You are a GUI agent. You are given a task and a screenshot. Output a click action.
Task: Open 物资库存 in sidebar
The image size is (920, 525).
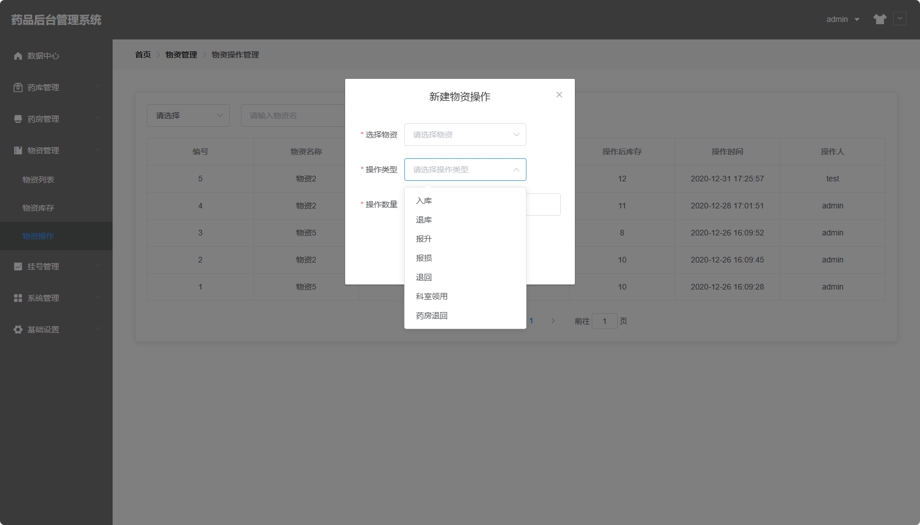pos(56,208)
